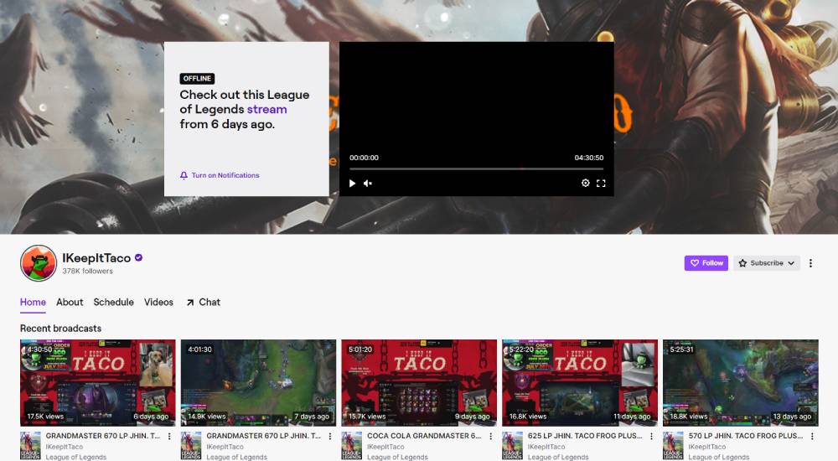The image size is (838, 461).
Task: Open options for 625 LP JHIN video
Action: (651, 437)
